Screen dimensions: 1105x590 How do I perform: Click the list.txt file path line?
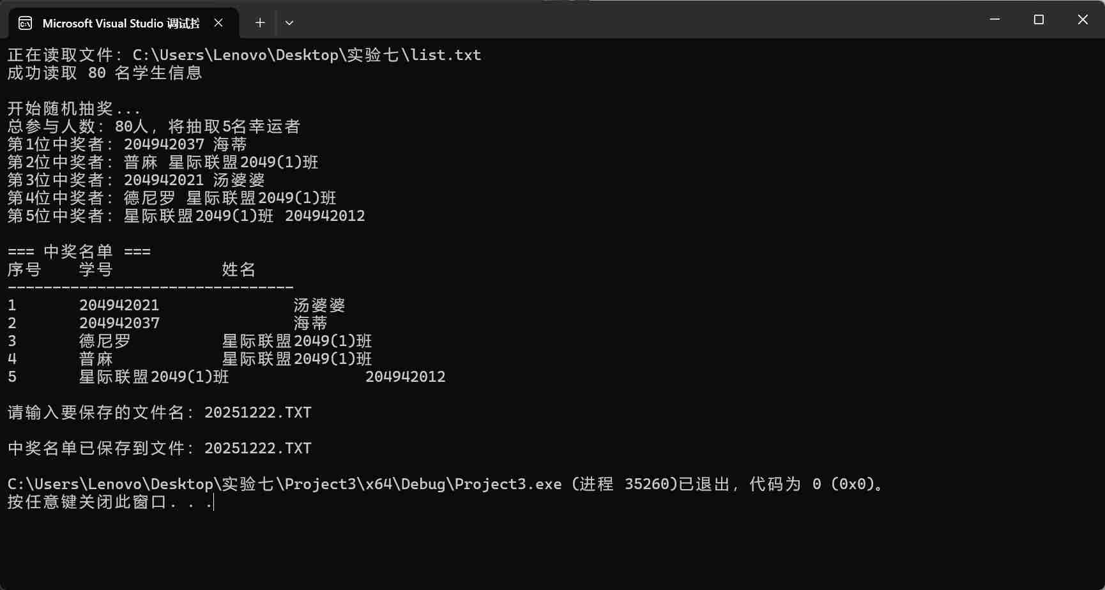pos(244,55)
